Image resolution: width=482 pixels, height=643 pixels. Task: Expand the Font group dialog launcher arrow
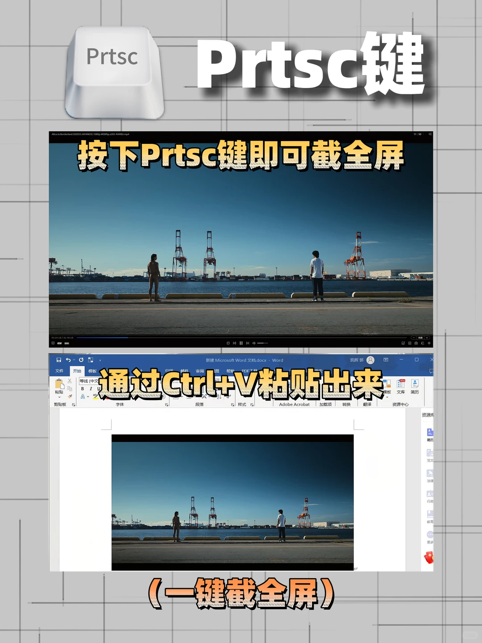(166, 404)
